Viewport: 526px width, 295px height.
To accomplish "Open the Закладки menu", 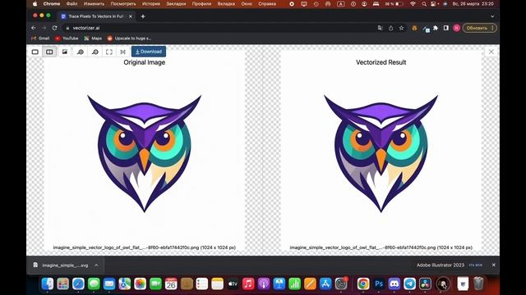I will [x=176, y=3].
